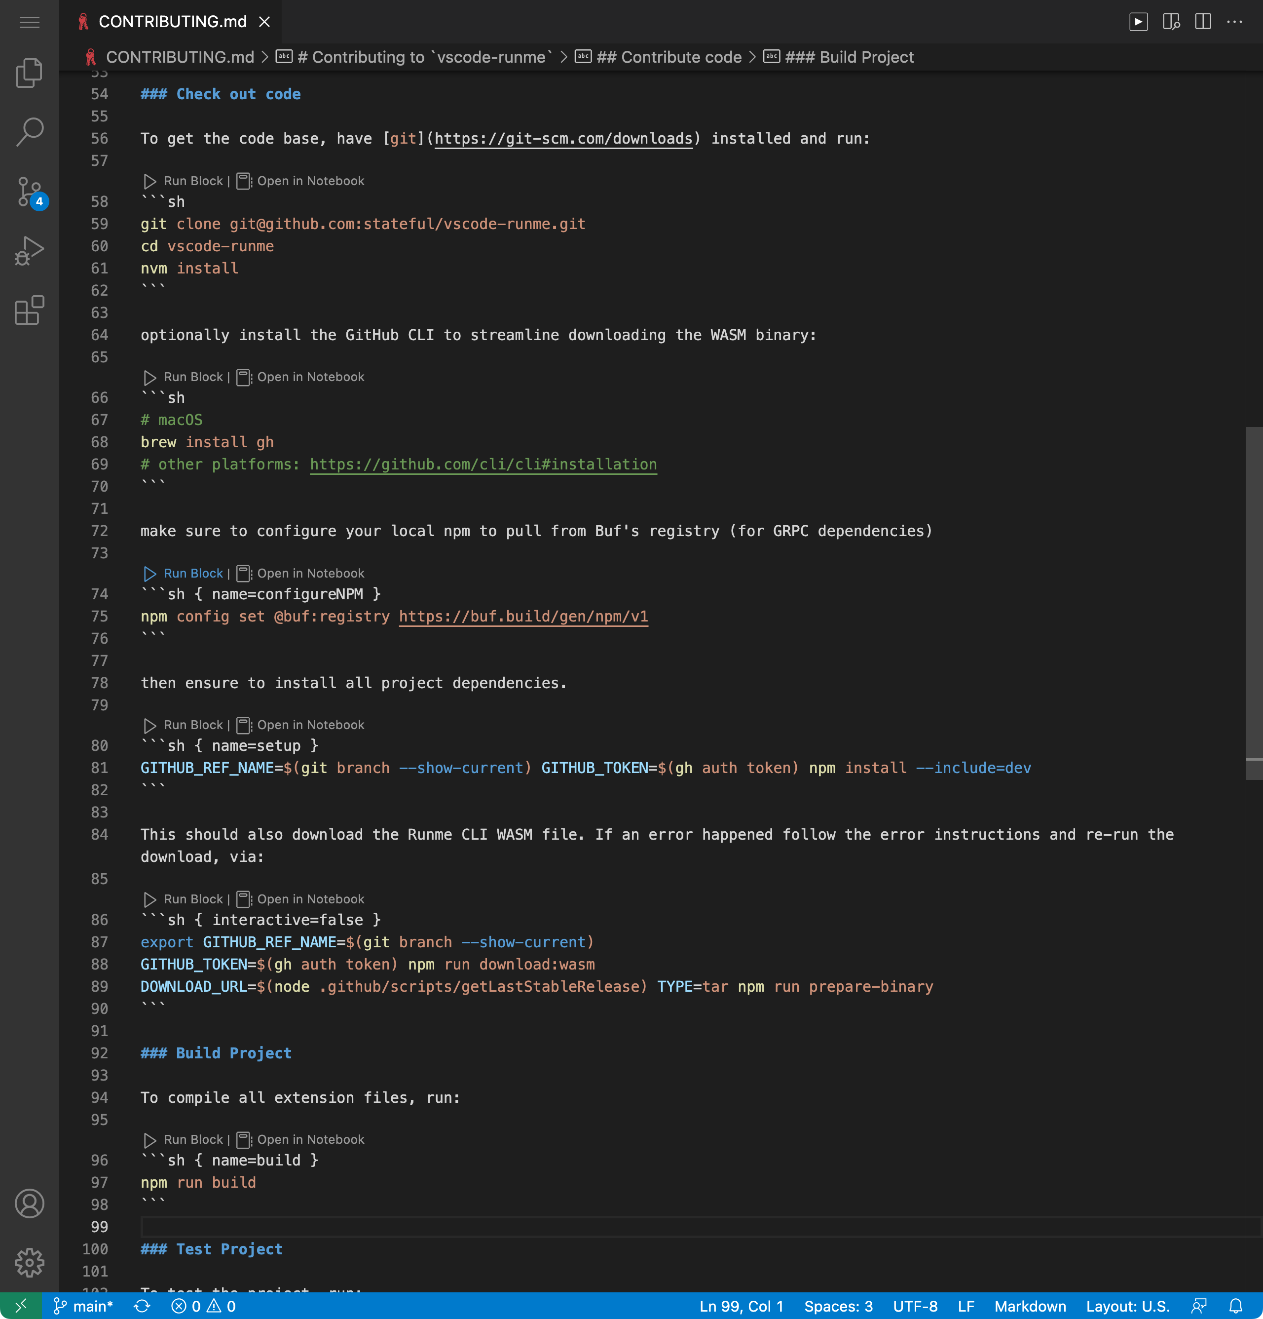Split the editor right
This screenshot has width=1263, height=1319.
pos(1203,22)
